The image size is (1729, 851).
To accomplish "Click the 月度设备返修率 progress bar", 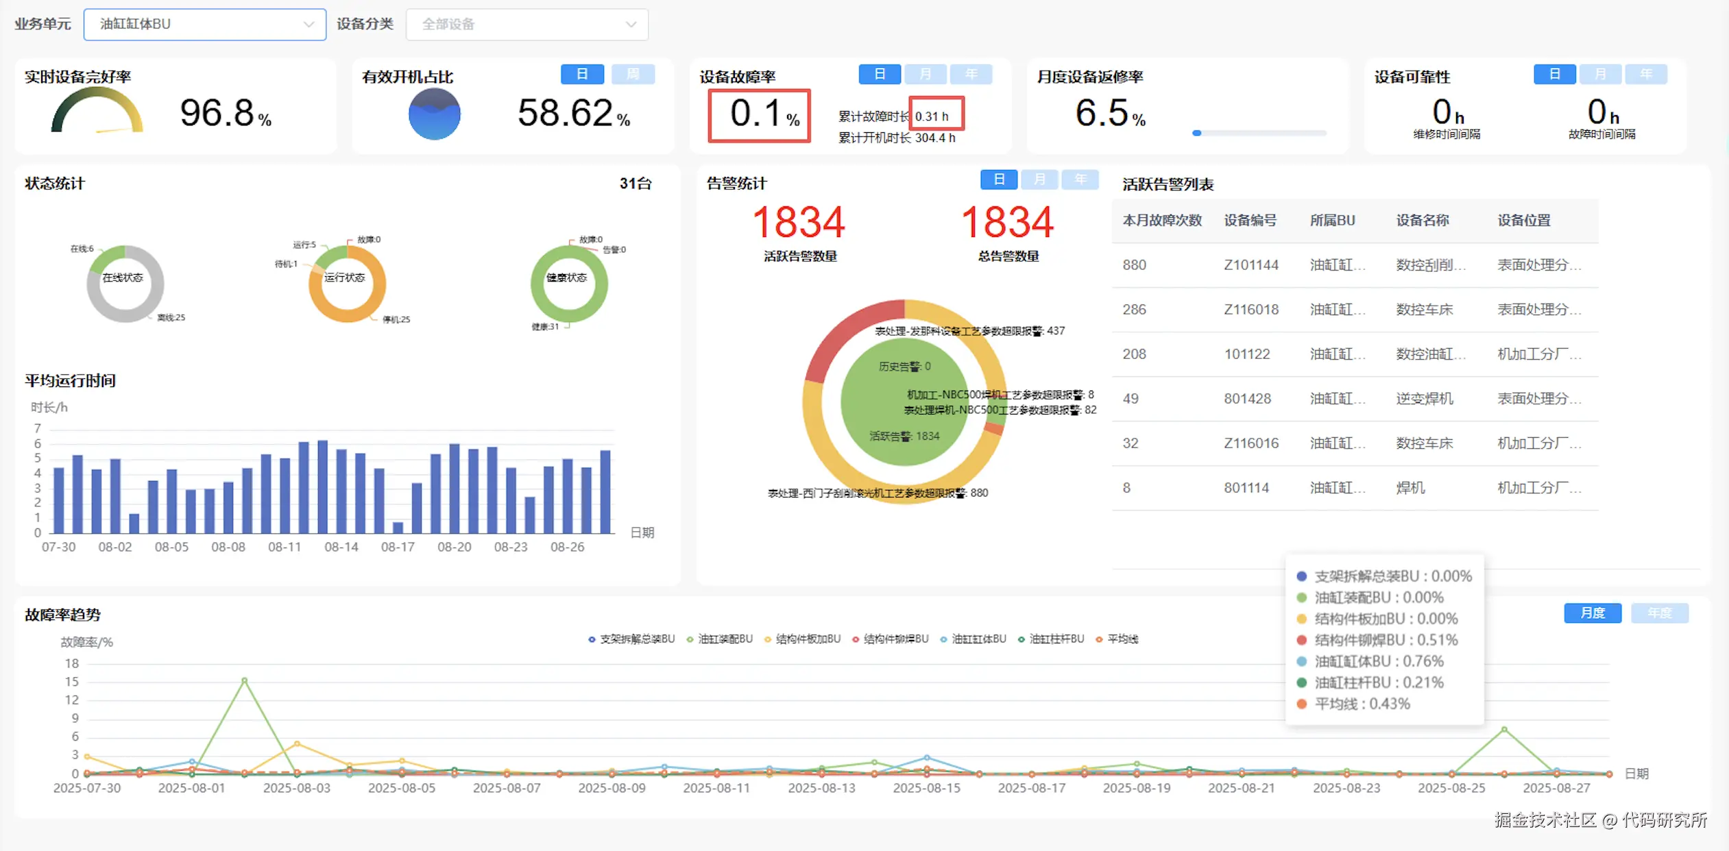I will coord(1259,133).
